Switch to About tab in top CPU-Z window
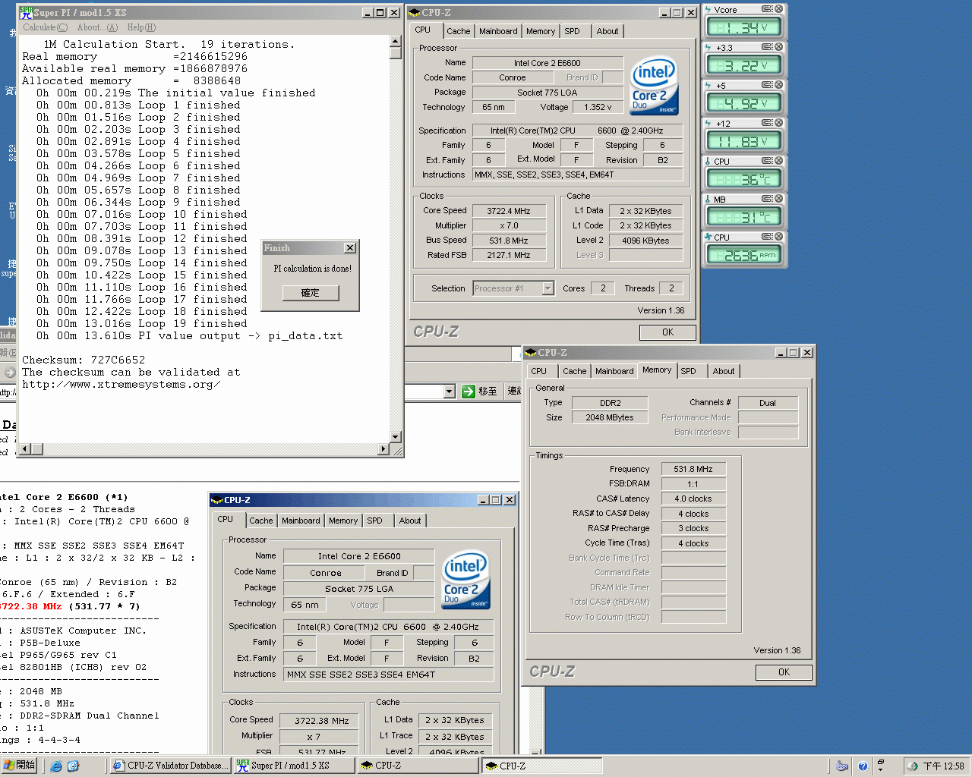This screenshot has width=972, height=777. click(607, 31)
